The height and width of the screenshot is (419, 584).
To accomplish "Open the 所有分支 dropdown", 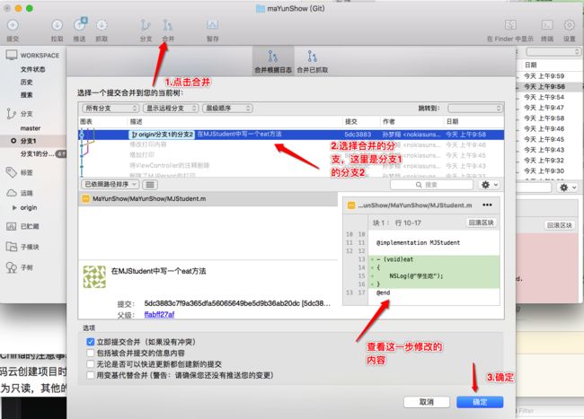I will coord(111,109).
